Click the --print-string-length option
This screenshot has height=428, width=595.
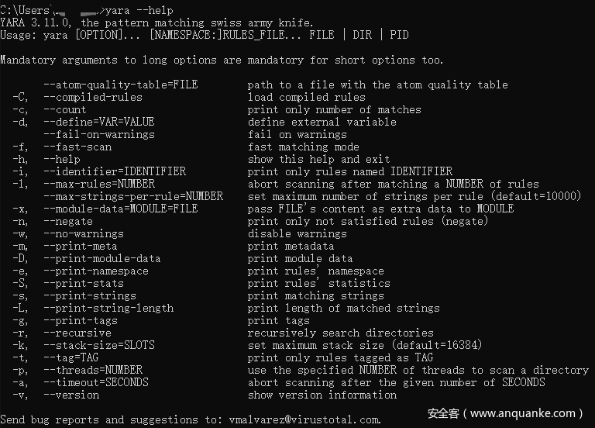click(108, 308)
